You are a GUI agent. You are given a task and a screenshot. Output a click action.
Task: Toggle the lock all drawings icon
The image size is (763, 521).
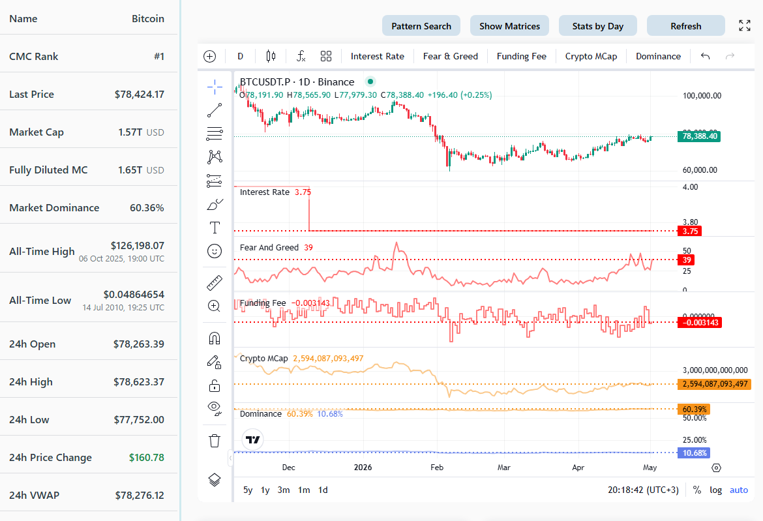(215, 386)
